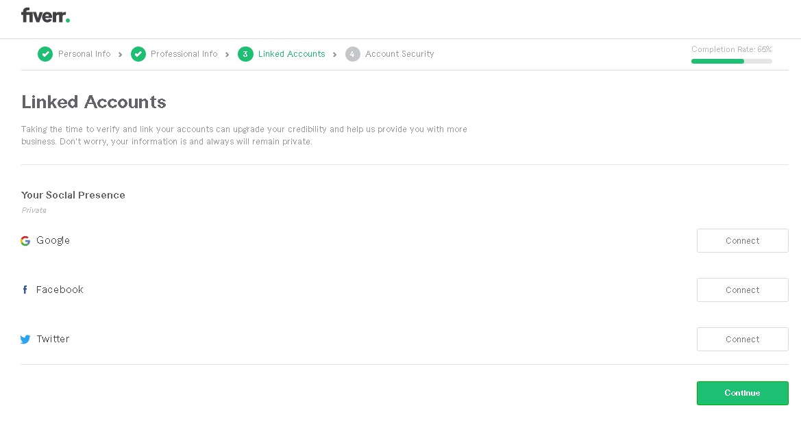Go to the Professional Info step
The width and height of the screenshot is (801, 421).
tap(184, 53)
